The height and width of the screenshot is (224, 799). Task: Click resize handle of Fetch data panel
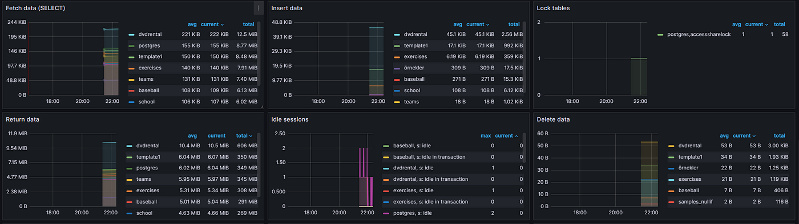coord(262,106)
